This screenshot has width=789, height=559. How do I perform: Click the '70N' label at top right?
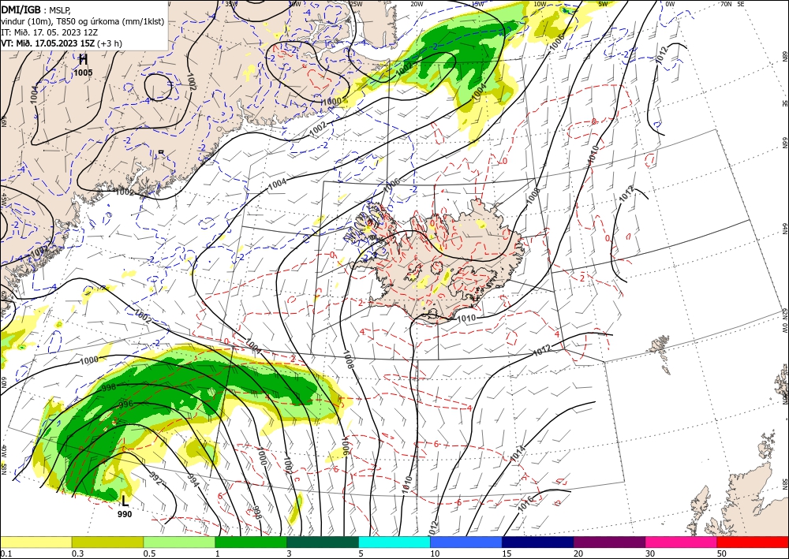[x=726, y=4]
